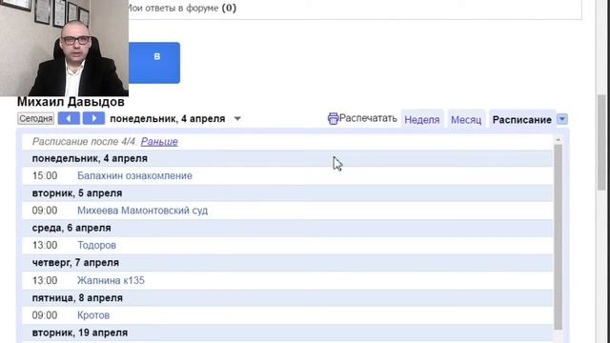The height and width of the screenshot is (343, 610).
Task: Click the 09:00 time beside Кротов
Action: coord(45,315)
